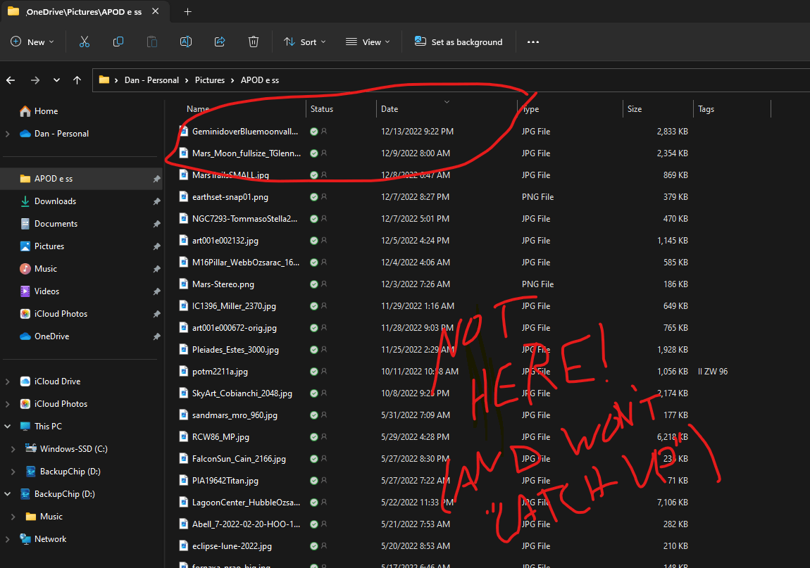Sort by the Status column header
Viewport: 810px width, 568px height.
point(341,109)
